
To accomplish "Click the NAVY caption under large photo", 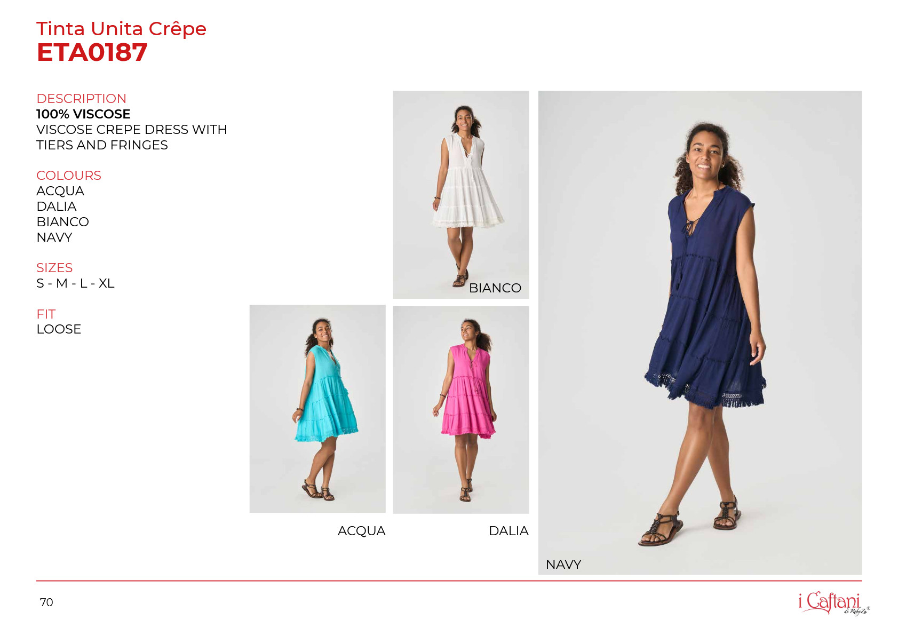I will coord(563,565).
